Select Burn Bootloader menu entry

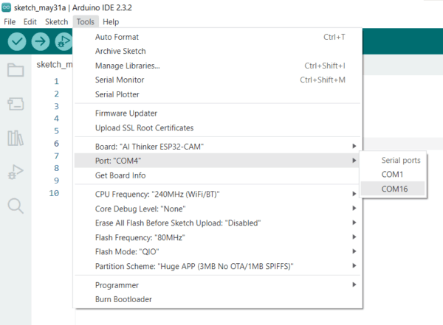[218, 299]
